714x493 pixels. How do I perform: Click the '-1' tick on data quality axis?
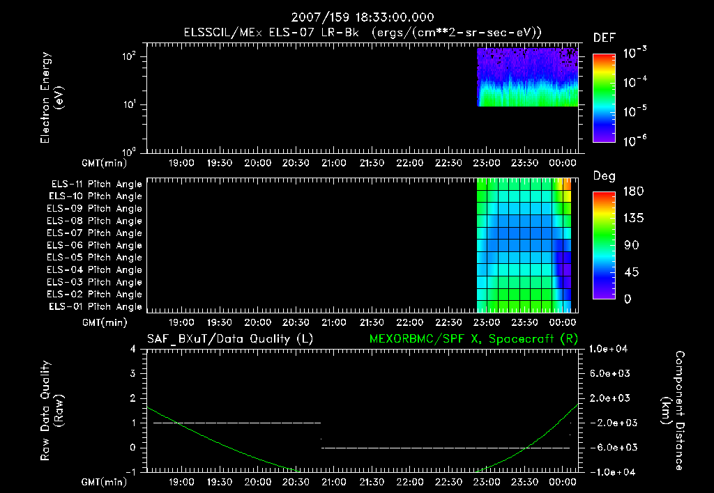coord(130,472)
